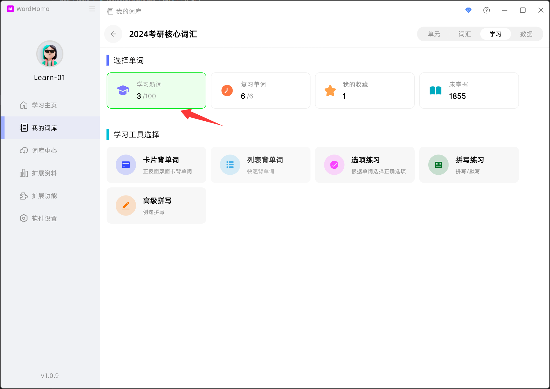Open 学习主页 from the sidebar

44,105
